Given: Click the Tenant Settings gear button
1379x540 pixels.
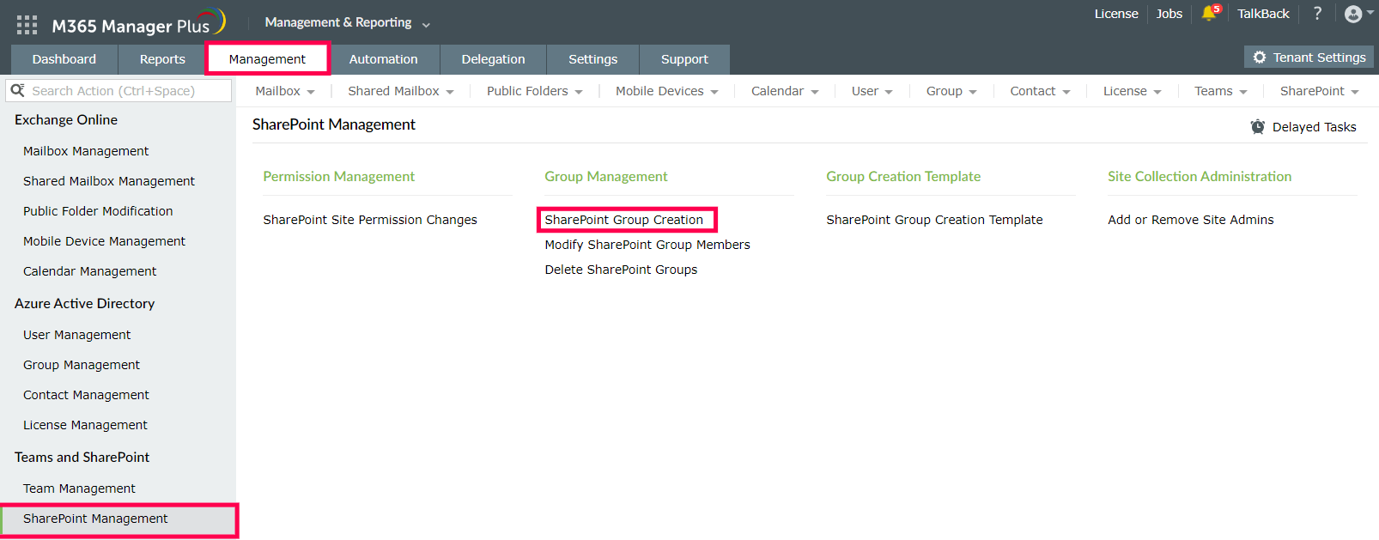Looking at the screenshot, I should (1309, 58).
